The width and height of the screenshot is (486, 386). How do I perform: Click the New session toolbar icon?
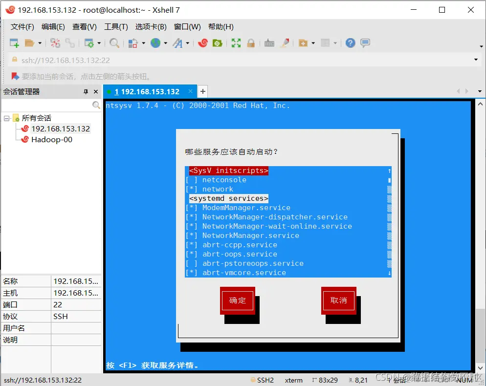point(14,43)
